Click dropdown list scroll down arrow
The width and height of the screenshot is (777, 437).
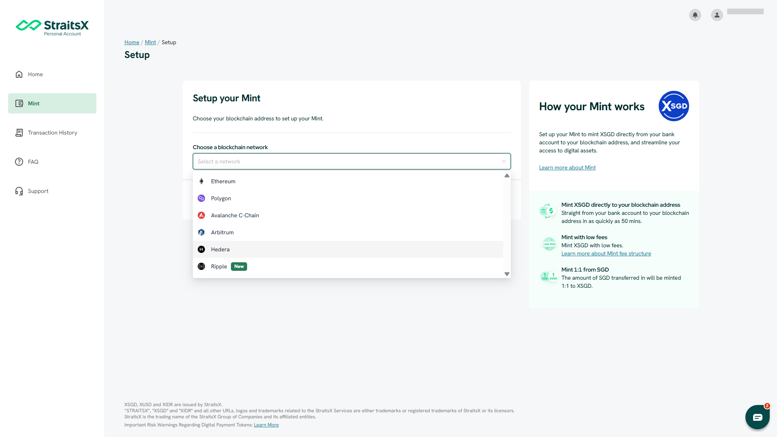pyautogui.click(x=507, y=274)
